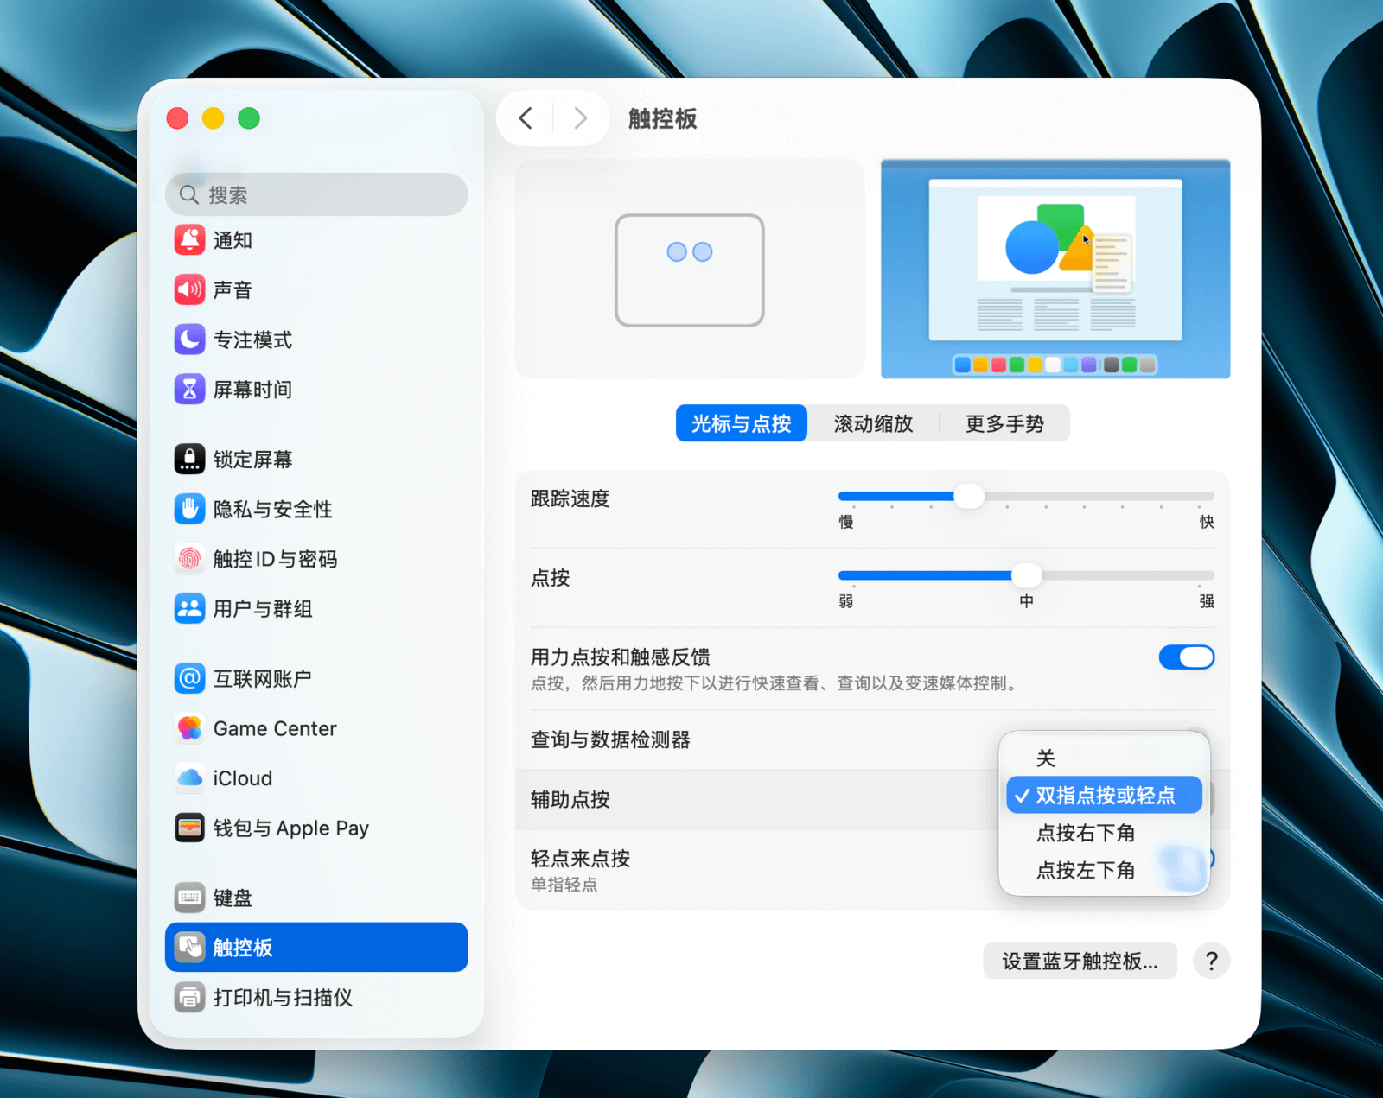1383x1098 pixels.
Task: Open help with question mark button
Action: pyautogui.click(x=1211, y=962)
